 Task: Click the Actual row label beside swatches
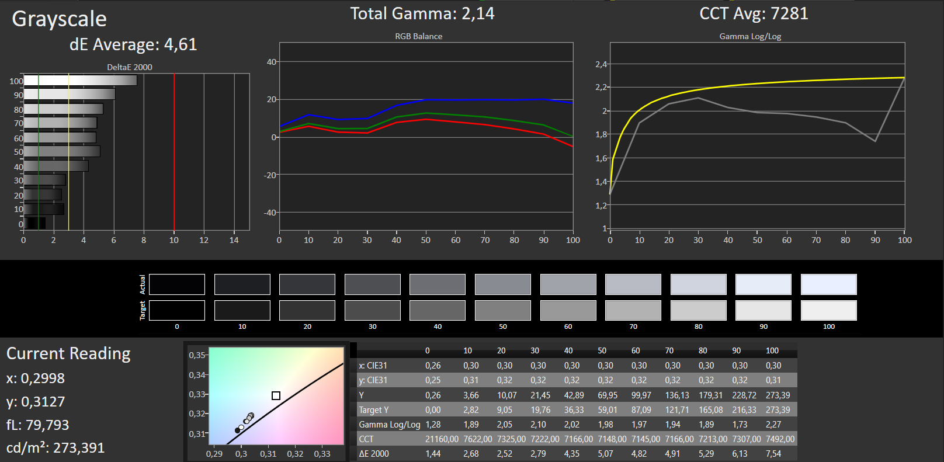143,284
